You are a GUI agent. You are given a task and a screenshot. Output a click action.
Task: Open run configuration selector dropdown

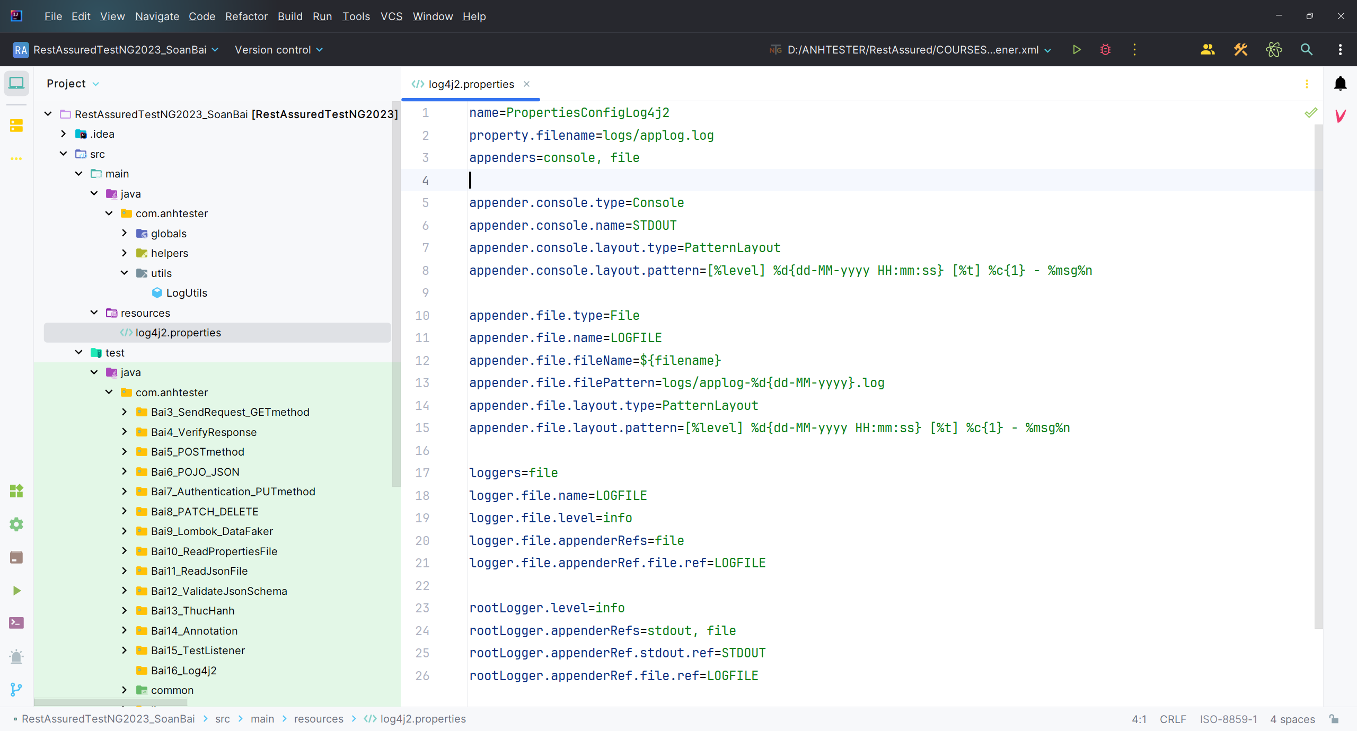pos(911,50)
